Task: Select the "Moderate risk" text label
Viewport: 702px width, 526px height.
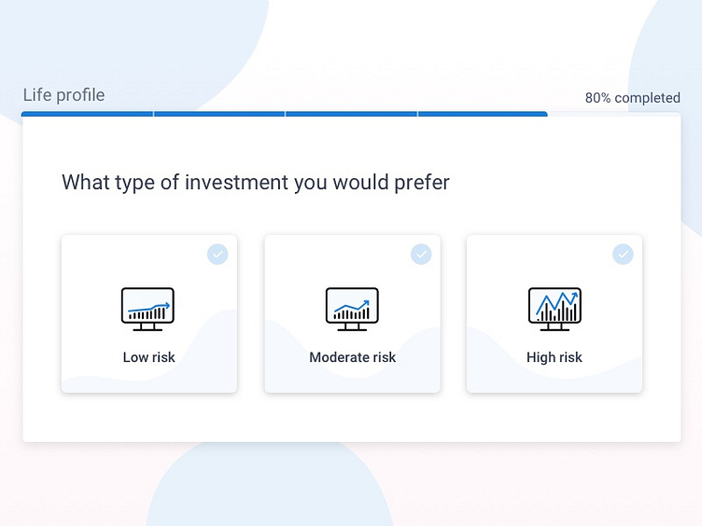Action: click(352, 357)
